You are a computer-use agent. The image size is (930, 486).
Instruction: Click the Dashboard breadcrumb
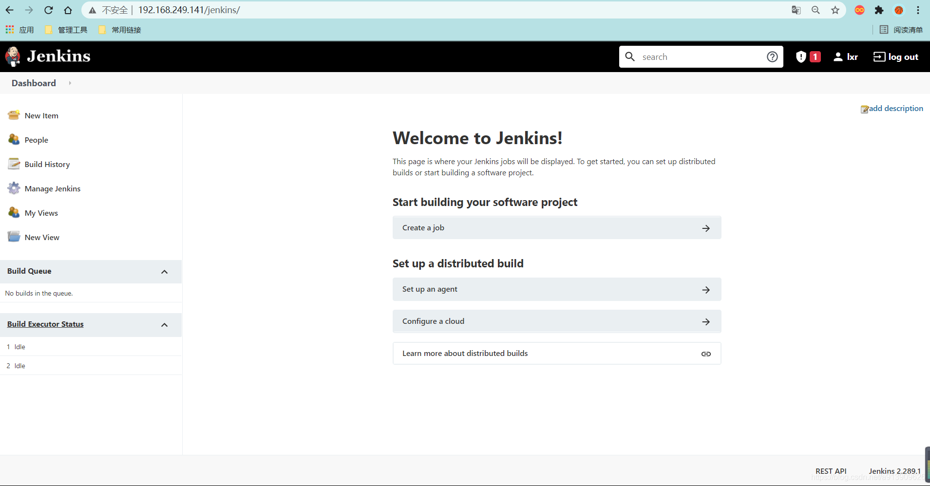[34, 83]
